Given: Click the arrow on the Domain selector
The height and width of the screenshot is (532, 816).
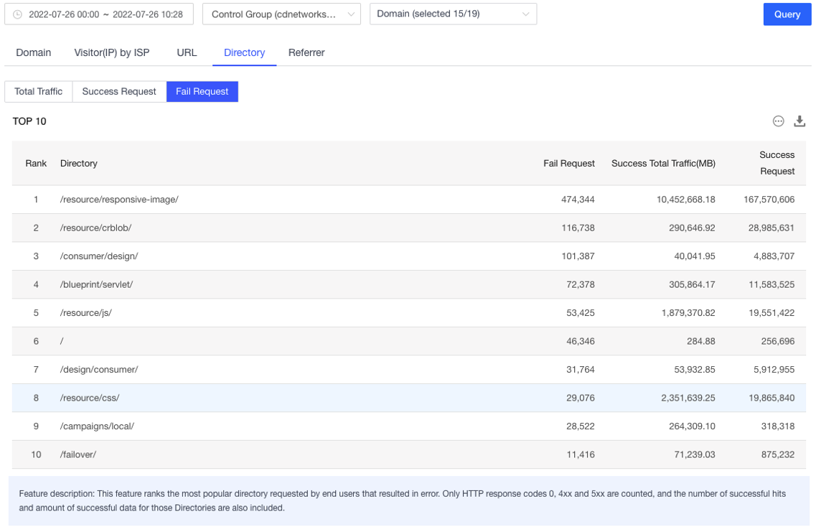Looking at the screenshot, I should click(525, 14).
